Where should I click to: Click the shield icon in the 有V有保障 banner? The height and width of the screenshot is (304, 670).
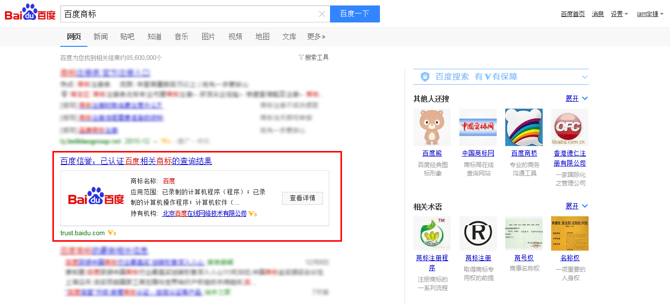point(425,76)
